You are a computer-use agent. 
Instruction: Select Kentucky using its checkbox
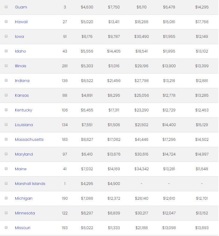coord(6,110)
